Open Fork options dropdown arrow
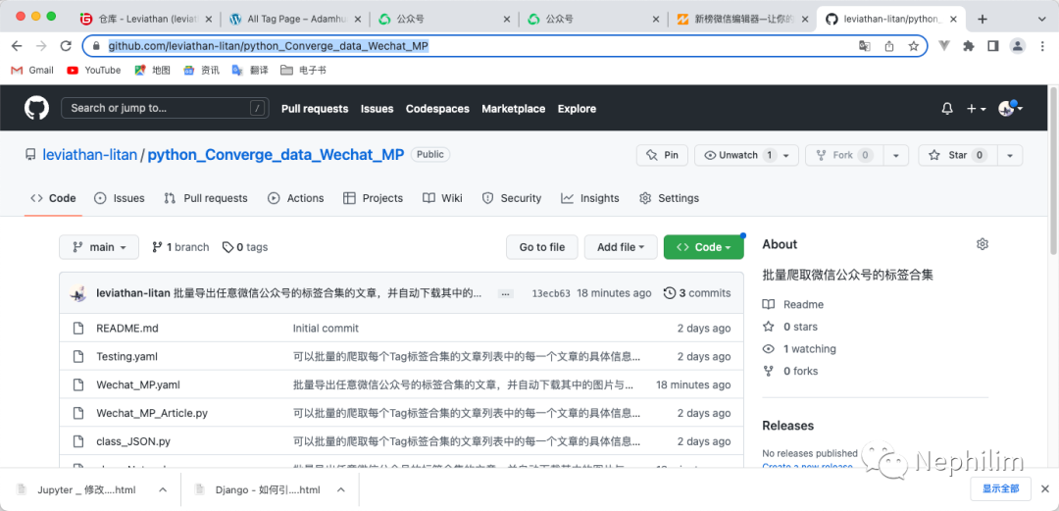1059x511 pixels. (x=896, y=155)
